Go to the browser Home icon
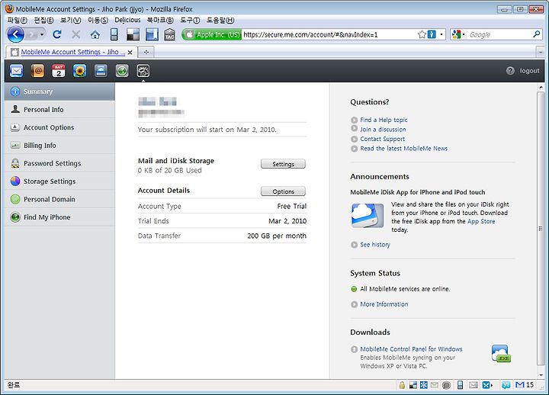 [95, 34]
